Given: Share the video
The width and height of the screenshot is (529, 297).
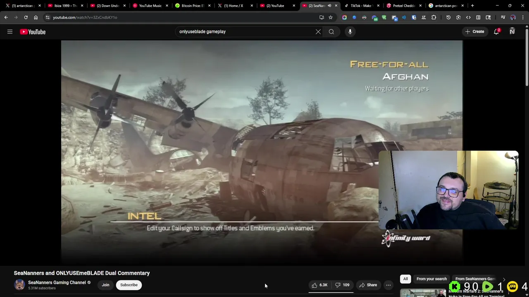Looking at the screenshot, I should pyautogui.click(x=368, y=285).
